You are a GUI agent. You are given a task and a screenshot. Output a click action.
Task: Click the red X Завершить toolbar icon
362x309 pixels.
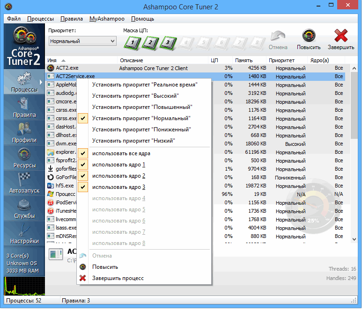click(x=341, y=35)
